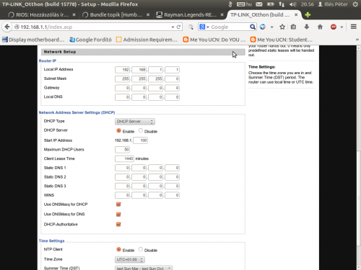Open the mail envelope indicator
Screen dimensions: 361x270
click(259, 4)
